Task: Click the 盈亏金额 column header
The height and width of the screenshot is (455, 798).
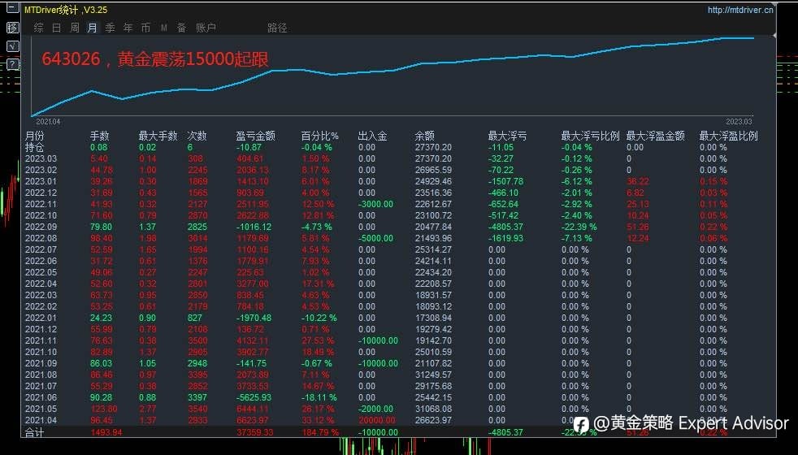Action: pos(255,136)
